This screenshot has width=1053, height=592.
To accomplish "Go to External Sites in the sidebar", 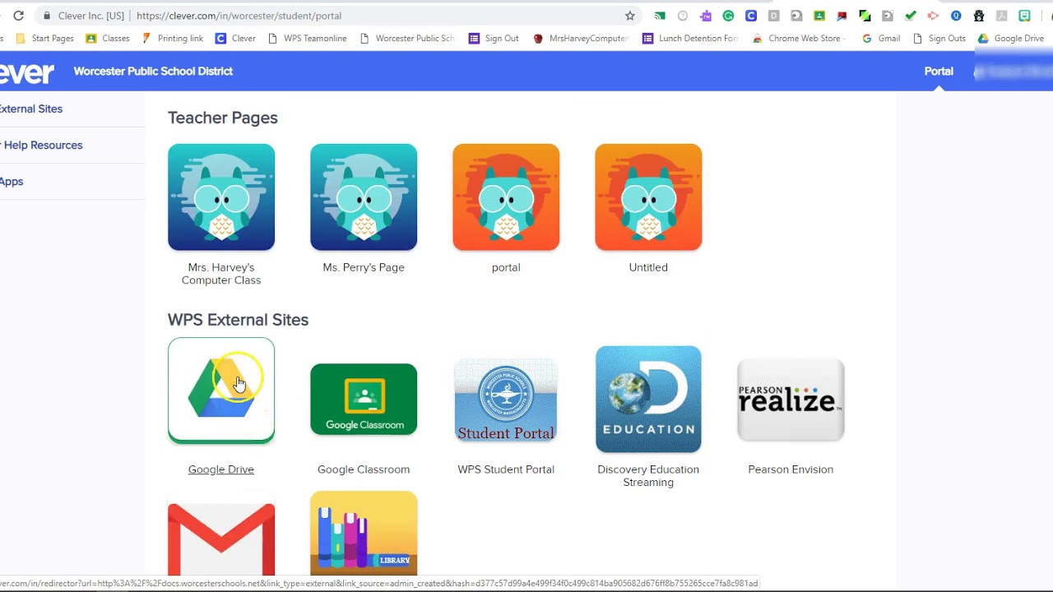I will click(x=31, y=109).
